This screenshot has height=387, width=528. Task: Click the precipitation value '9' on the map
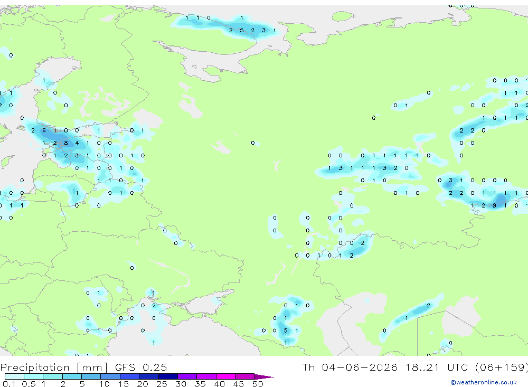pos(494,205)
